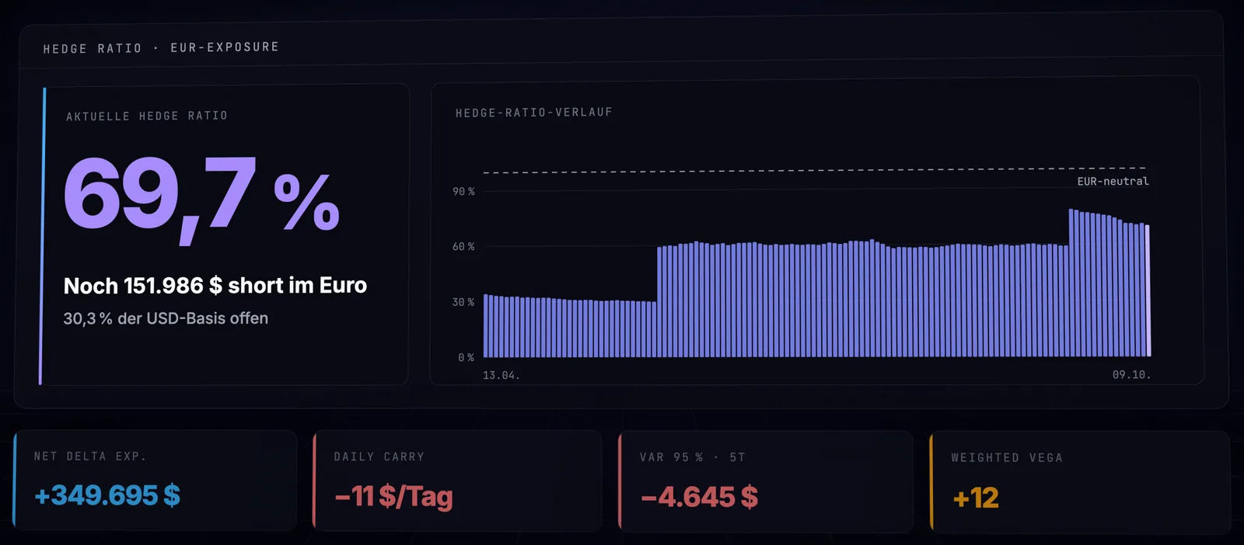Click the 30 % y-axis label
Screen dimensions: 1244x545
[463, 302]
